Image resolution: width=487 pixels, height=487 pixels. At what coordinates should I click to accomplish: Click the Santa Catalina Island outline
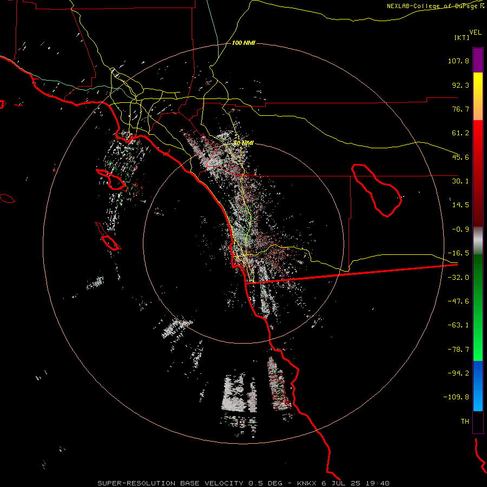tap(111, 180)
